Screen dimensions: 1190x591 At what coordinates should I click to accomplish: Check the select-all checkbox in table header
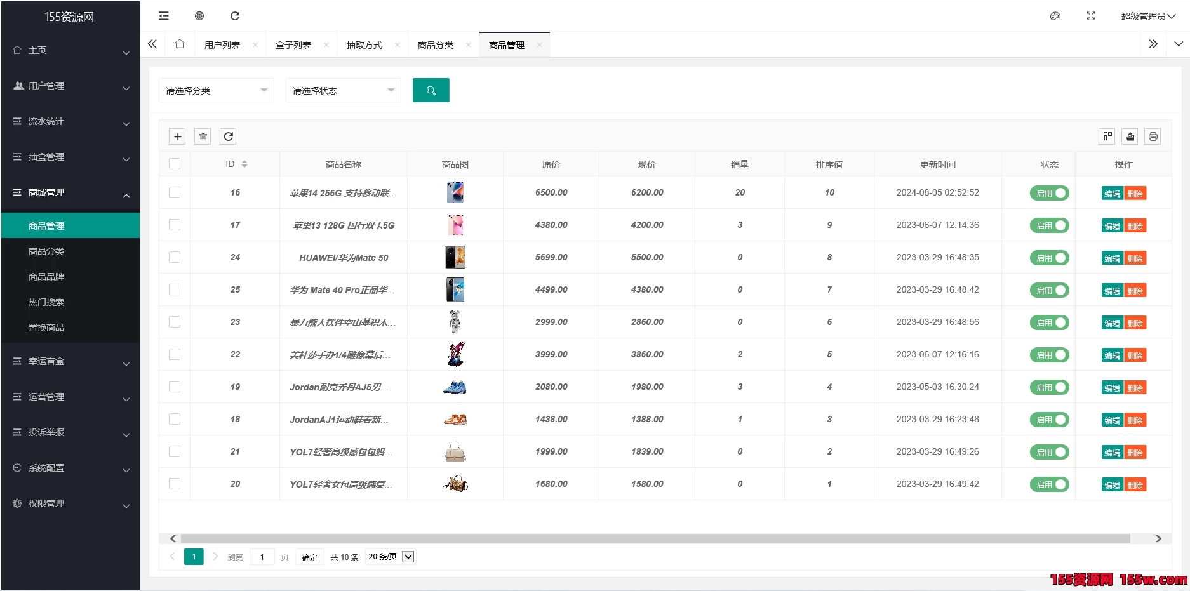click(x=175, y=163)
